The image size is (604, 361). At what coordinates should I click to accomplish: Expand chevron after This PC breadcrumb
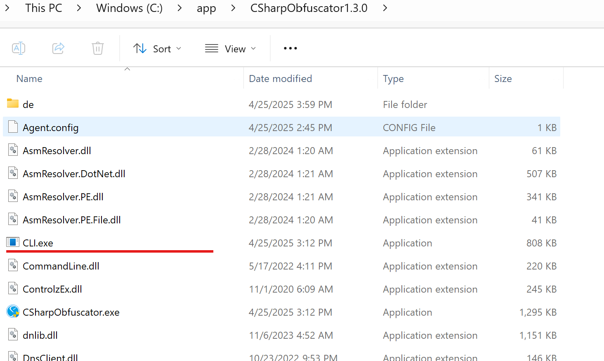pyautogui.click(x=79, y=8)
